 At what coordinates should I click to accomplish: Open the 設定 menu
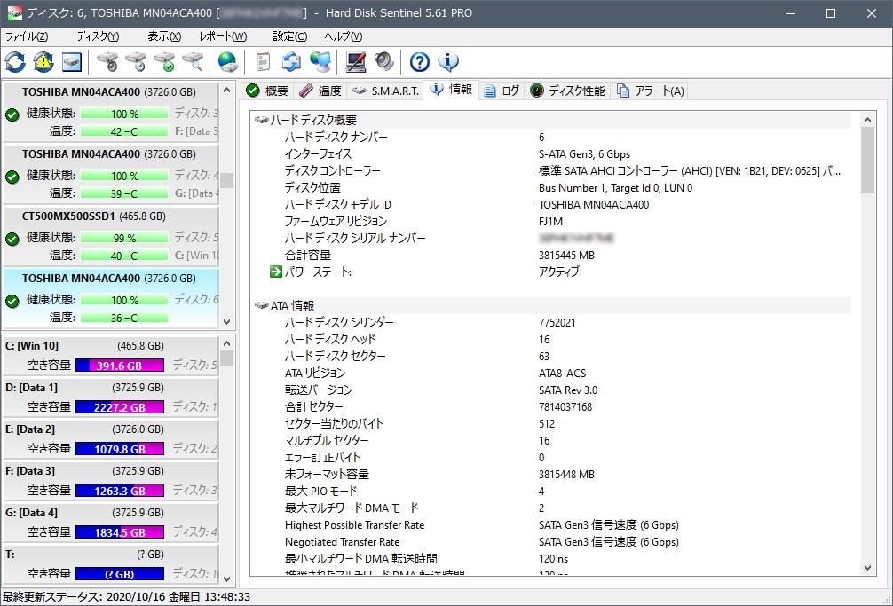tap(290, 36)
